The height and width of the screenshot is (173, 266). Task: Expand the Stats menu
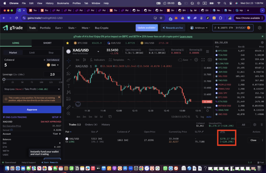[x=72, y=28]
